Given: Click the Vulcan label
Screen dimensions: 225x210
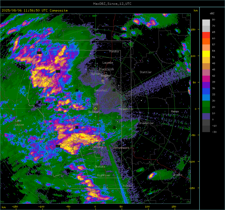Looking at the screenshot, I should [127, 186].
